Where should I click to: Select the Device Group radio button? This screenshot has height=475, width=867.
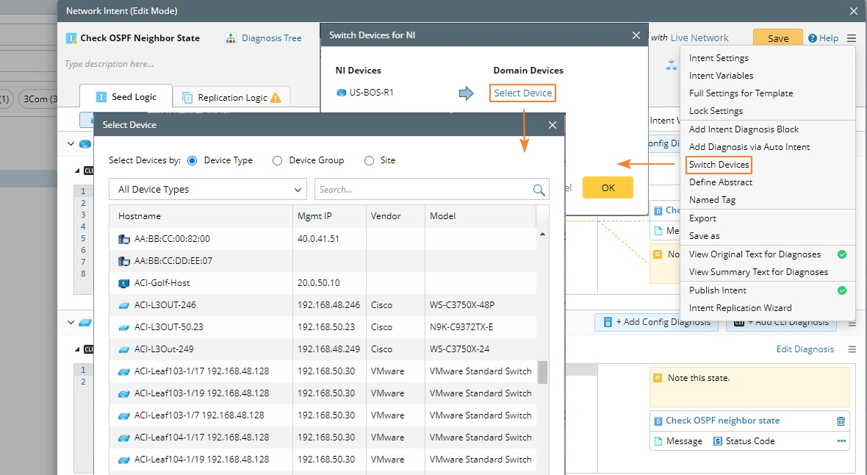click(x=278, y=160)
